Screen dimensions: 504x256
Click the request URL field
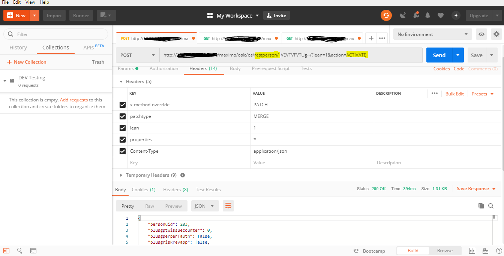pyautogui.click(x=291, y=55)
